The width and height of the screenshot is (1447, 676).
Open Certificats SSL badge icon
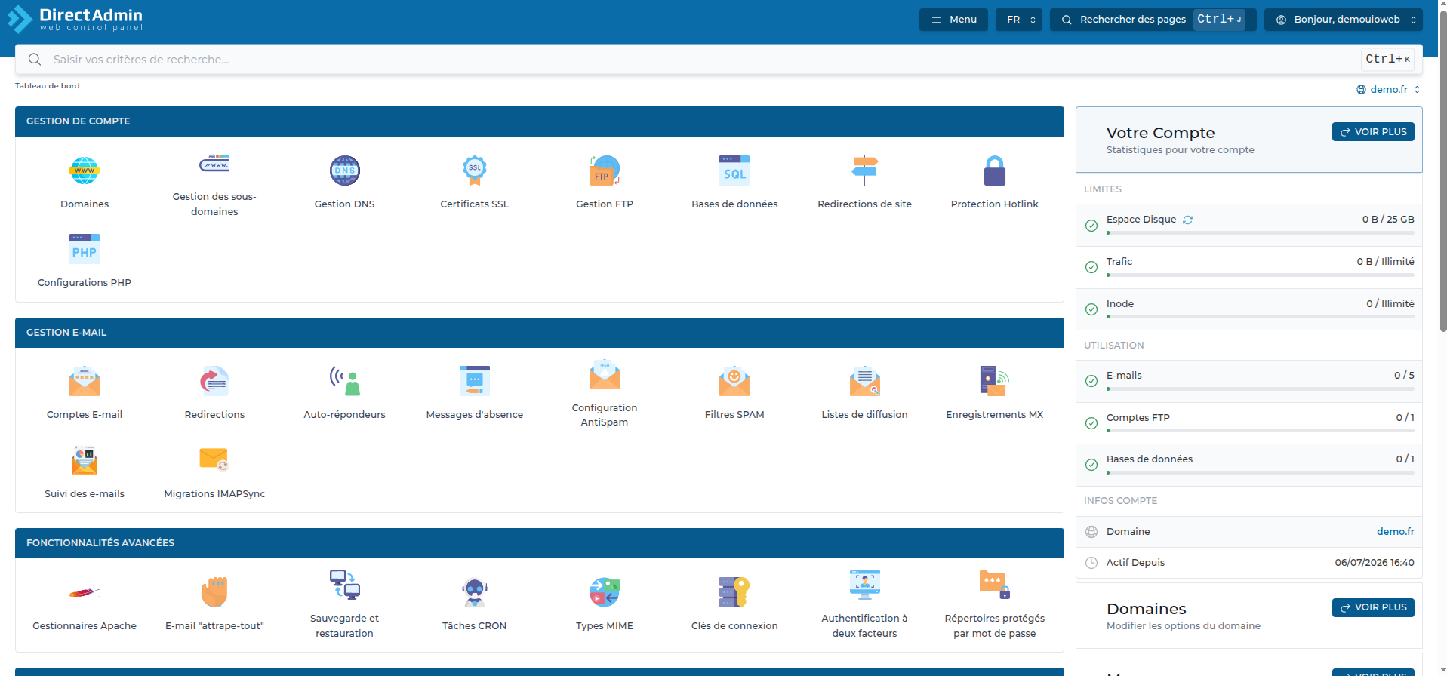(x=475, y=171)
